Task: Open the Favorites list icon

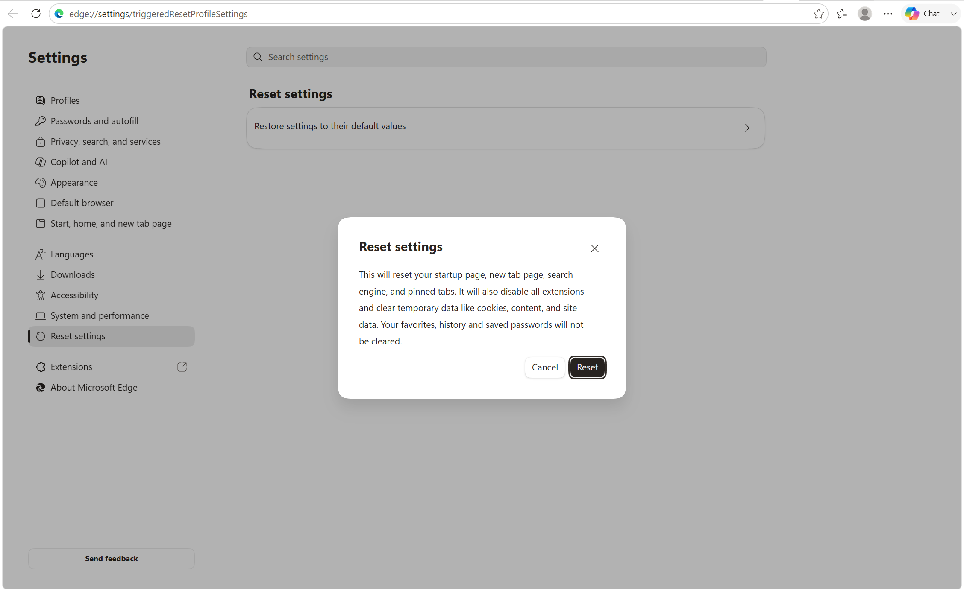Action: point(842,14)
